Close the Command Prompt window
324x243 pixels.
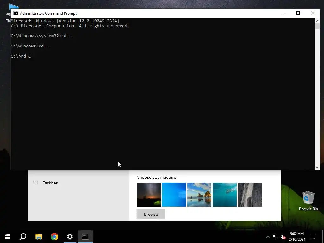point(313,13)
